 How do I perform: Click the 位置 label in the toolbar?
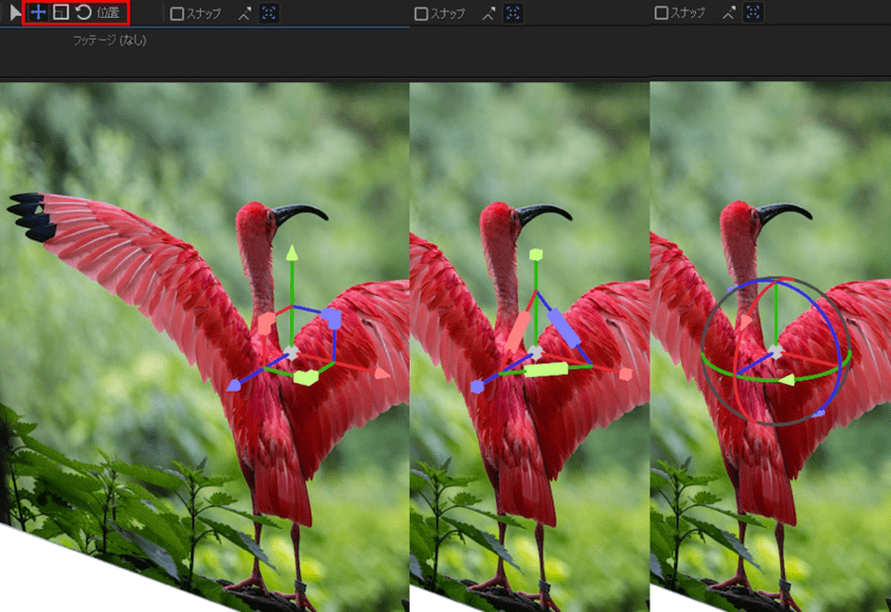(x=108, y=13)
